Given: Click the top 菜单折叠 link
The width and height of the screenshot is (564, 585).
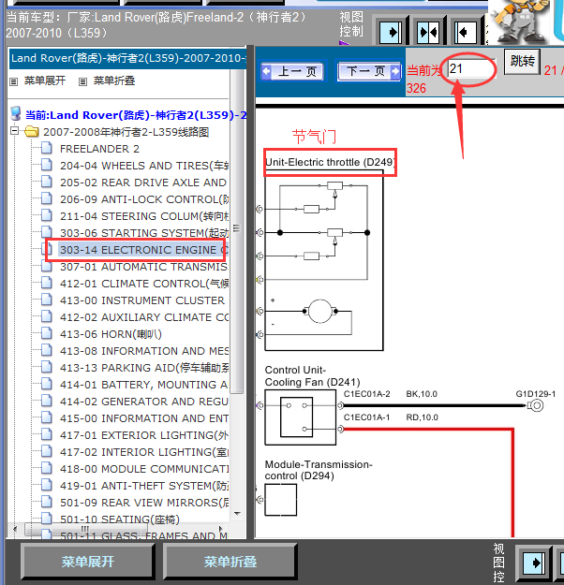Looking at the screenshot, I should tap(114, 80).
